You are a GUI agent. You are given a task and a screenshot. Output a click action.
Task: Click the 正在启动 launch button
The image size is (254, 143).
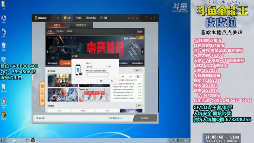point(145,118)
